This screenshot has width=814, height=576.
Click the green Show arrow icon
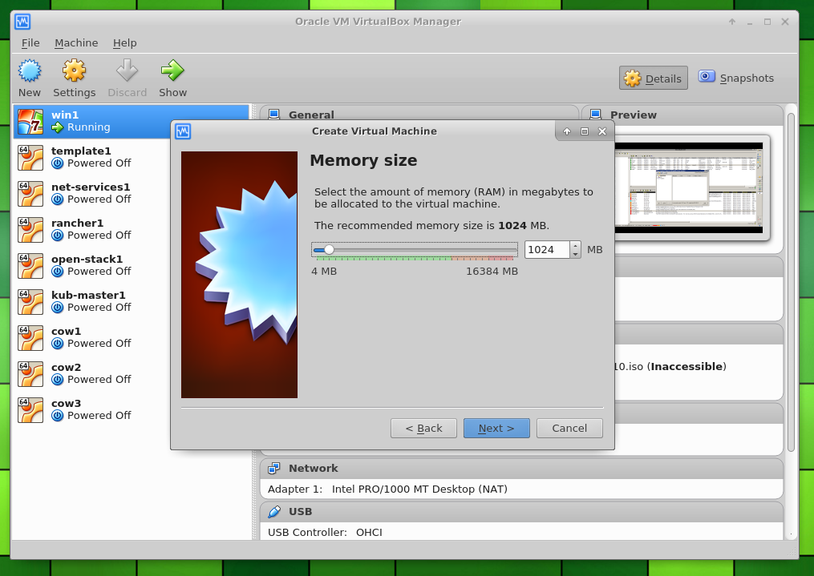(x=172, y=70)
